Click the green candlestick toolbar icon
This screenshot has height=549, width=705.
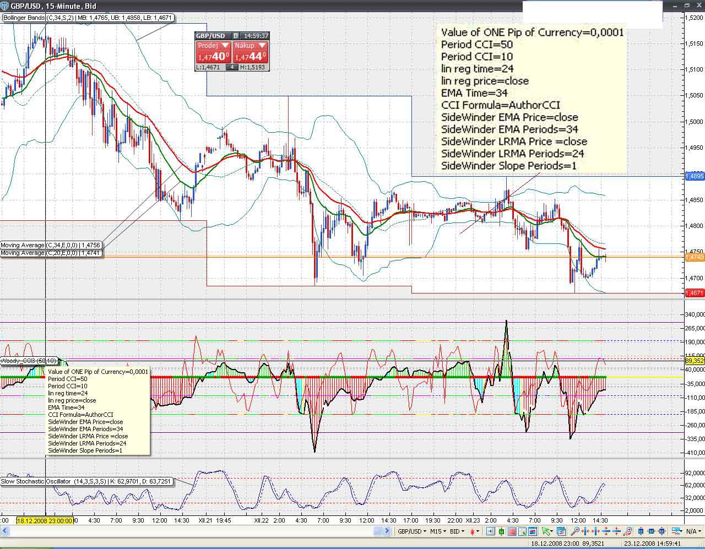(x=501, y=531)
